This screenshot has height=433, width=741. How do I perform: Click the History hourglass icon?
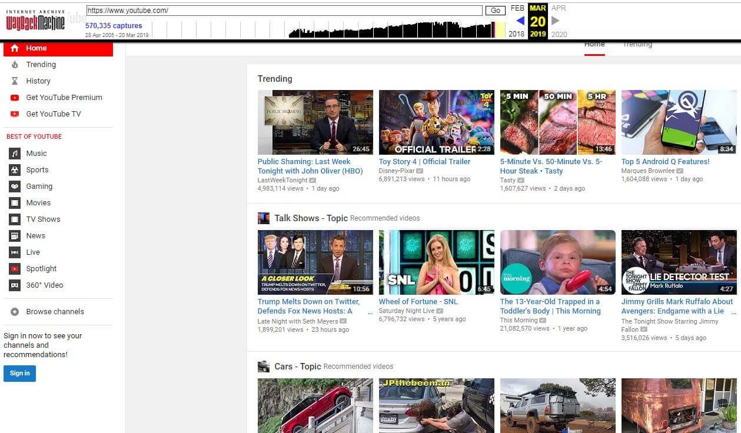tap(15, 81)
